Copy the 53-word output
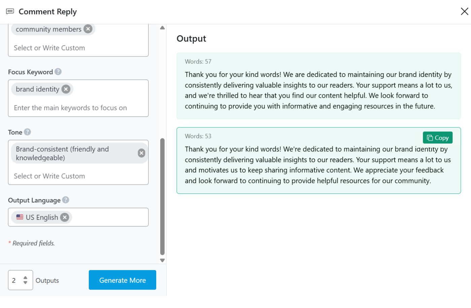 point(437,138)
